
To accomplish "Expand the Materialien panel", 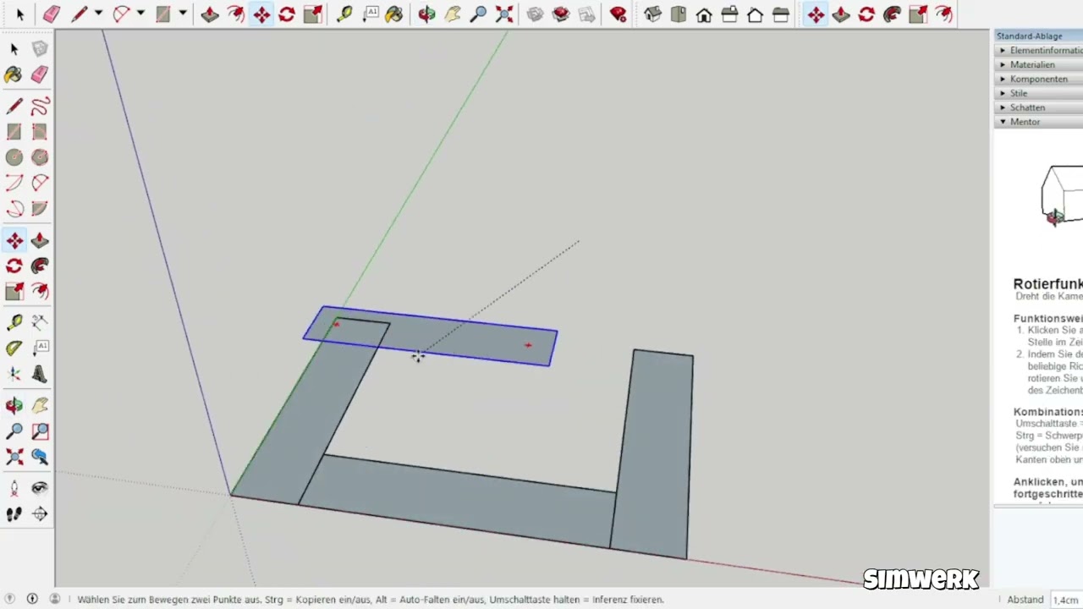I will tap(1038, 65).
